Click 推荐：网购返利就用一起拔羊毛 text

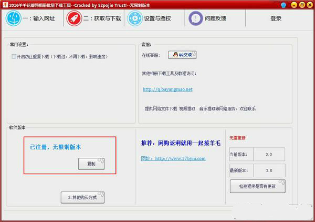181,143
